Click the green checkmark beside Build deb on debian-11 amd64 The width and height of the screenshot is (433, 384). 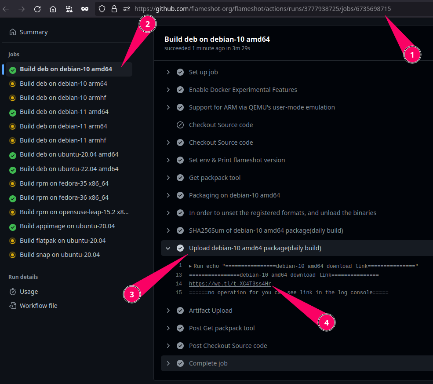coord(12,112)
